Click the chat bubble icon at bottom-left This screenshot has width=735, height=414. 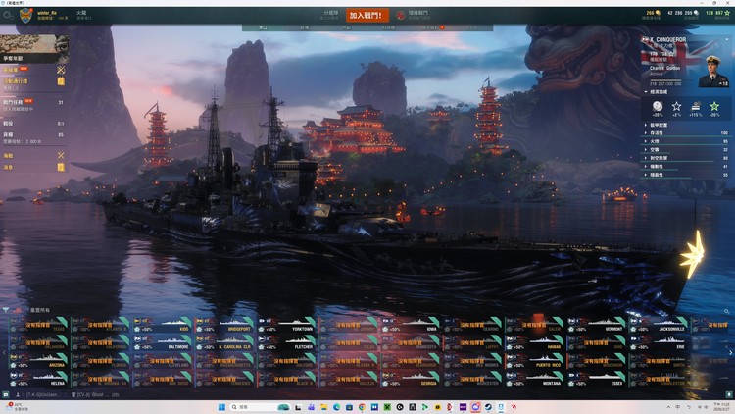coord(6,394)
